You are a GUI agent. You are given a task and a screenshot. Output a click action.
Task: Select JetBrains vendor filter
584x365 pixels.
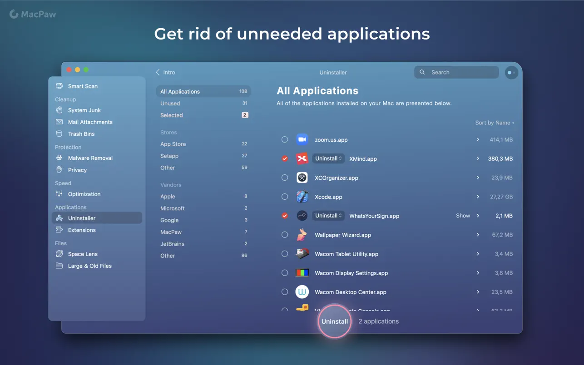[x=203, y=244]
